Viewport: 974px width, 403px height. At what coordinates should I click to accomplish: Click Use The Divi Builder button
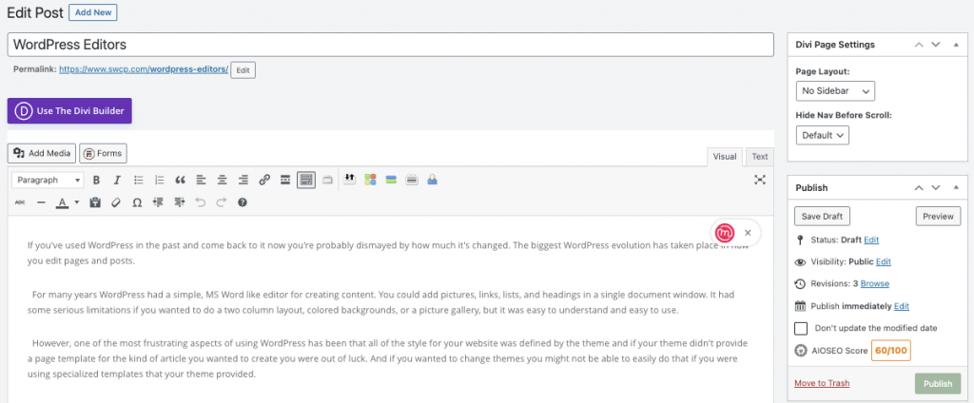(x=69, y=111)
